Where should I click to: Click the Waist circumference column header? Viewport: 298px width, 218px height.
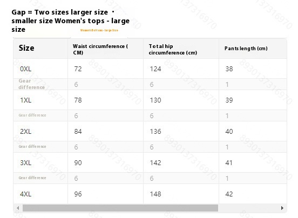100,49
